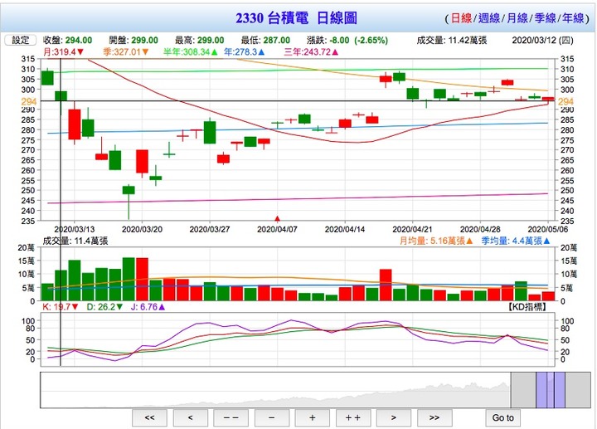Viewport: 597px width, 429px height.
Task: Click the 漲跌: -8.00 (-2.65%) change value
Action: tap(347, 41)
